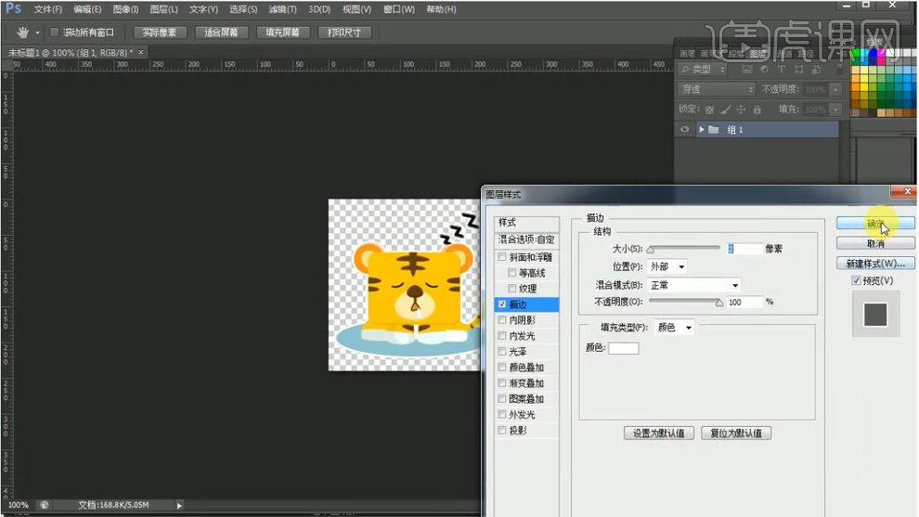Open the 混合模式 blend mode dropdown
Image resolution: width=919 pixels, height=517 pixels.
coord(693,286)
